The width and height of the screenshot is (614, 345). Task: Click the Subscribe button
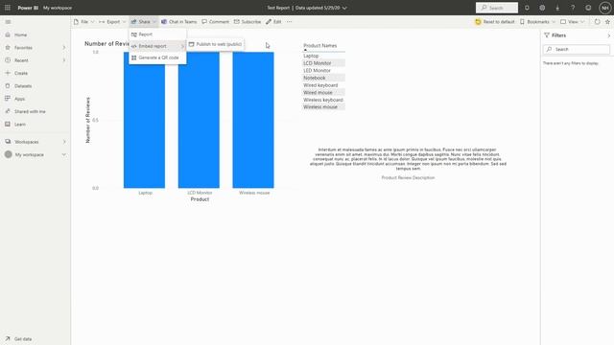tap(248, 22)
